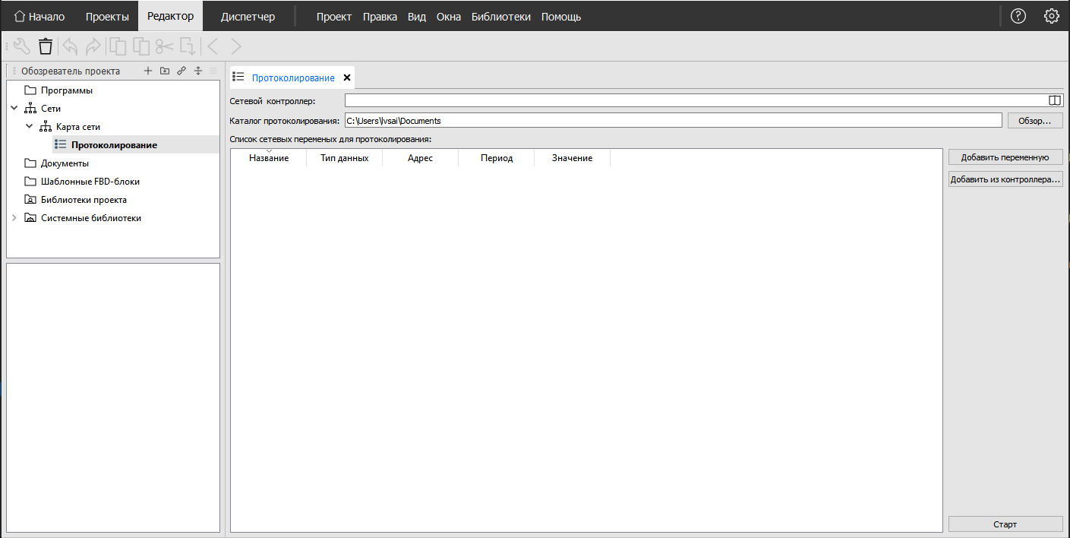Click the Добавить переменную button
Image resolution: width=1070 pixels, height=538 pixels.
point(1005,157)
